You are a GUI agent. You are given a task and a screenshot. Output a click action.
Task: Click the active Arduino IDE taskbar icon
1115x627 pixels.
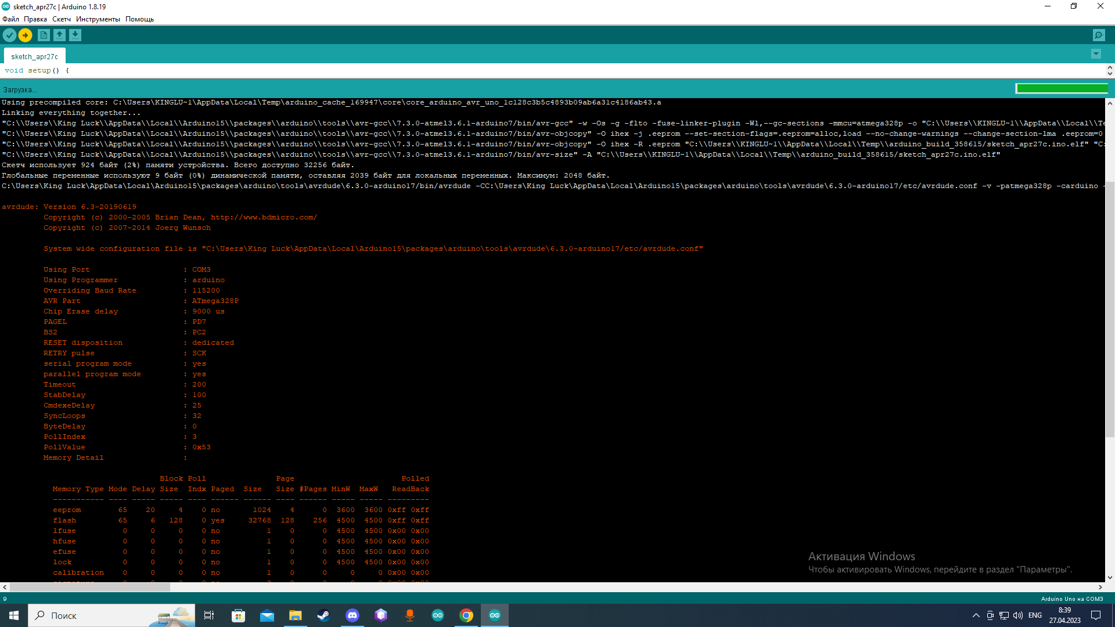coord(495,615)
